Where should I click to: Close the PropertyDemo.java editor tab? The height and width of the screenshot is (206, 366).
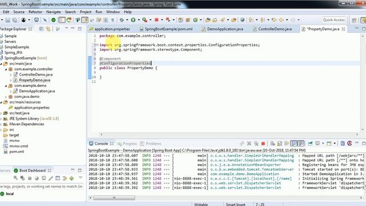pos(343,29)
